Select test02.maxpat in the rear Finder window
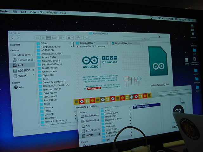The image size is (203, 152). coord(147,106)
